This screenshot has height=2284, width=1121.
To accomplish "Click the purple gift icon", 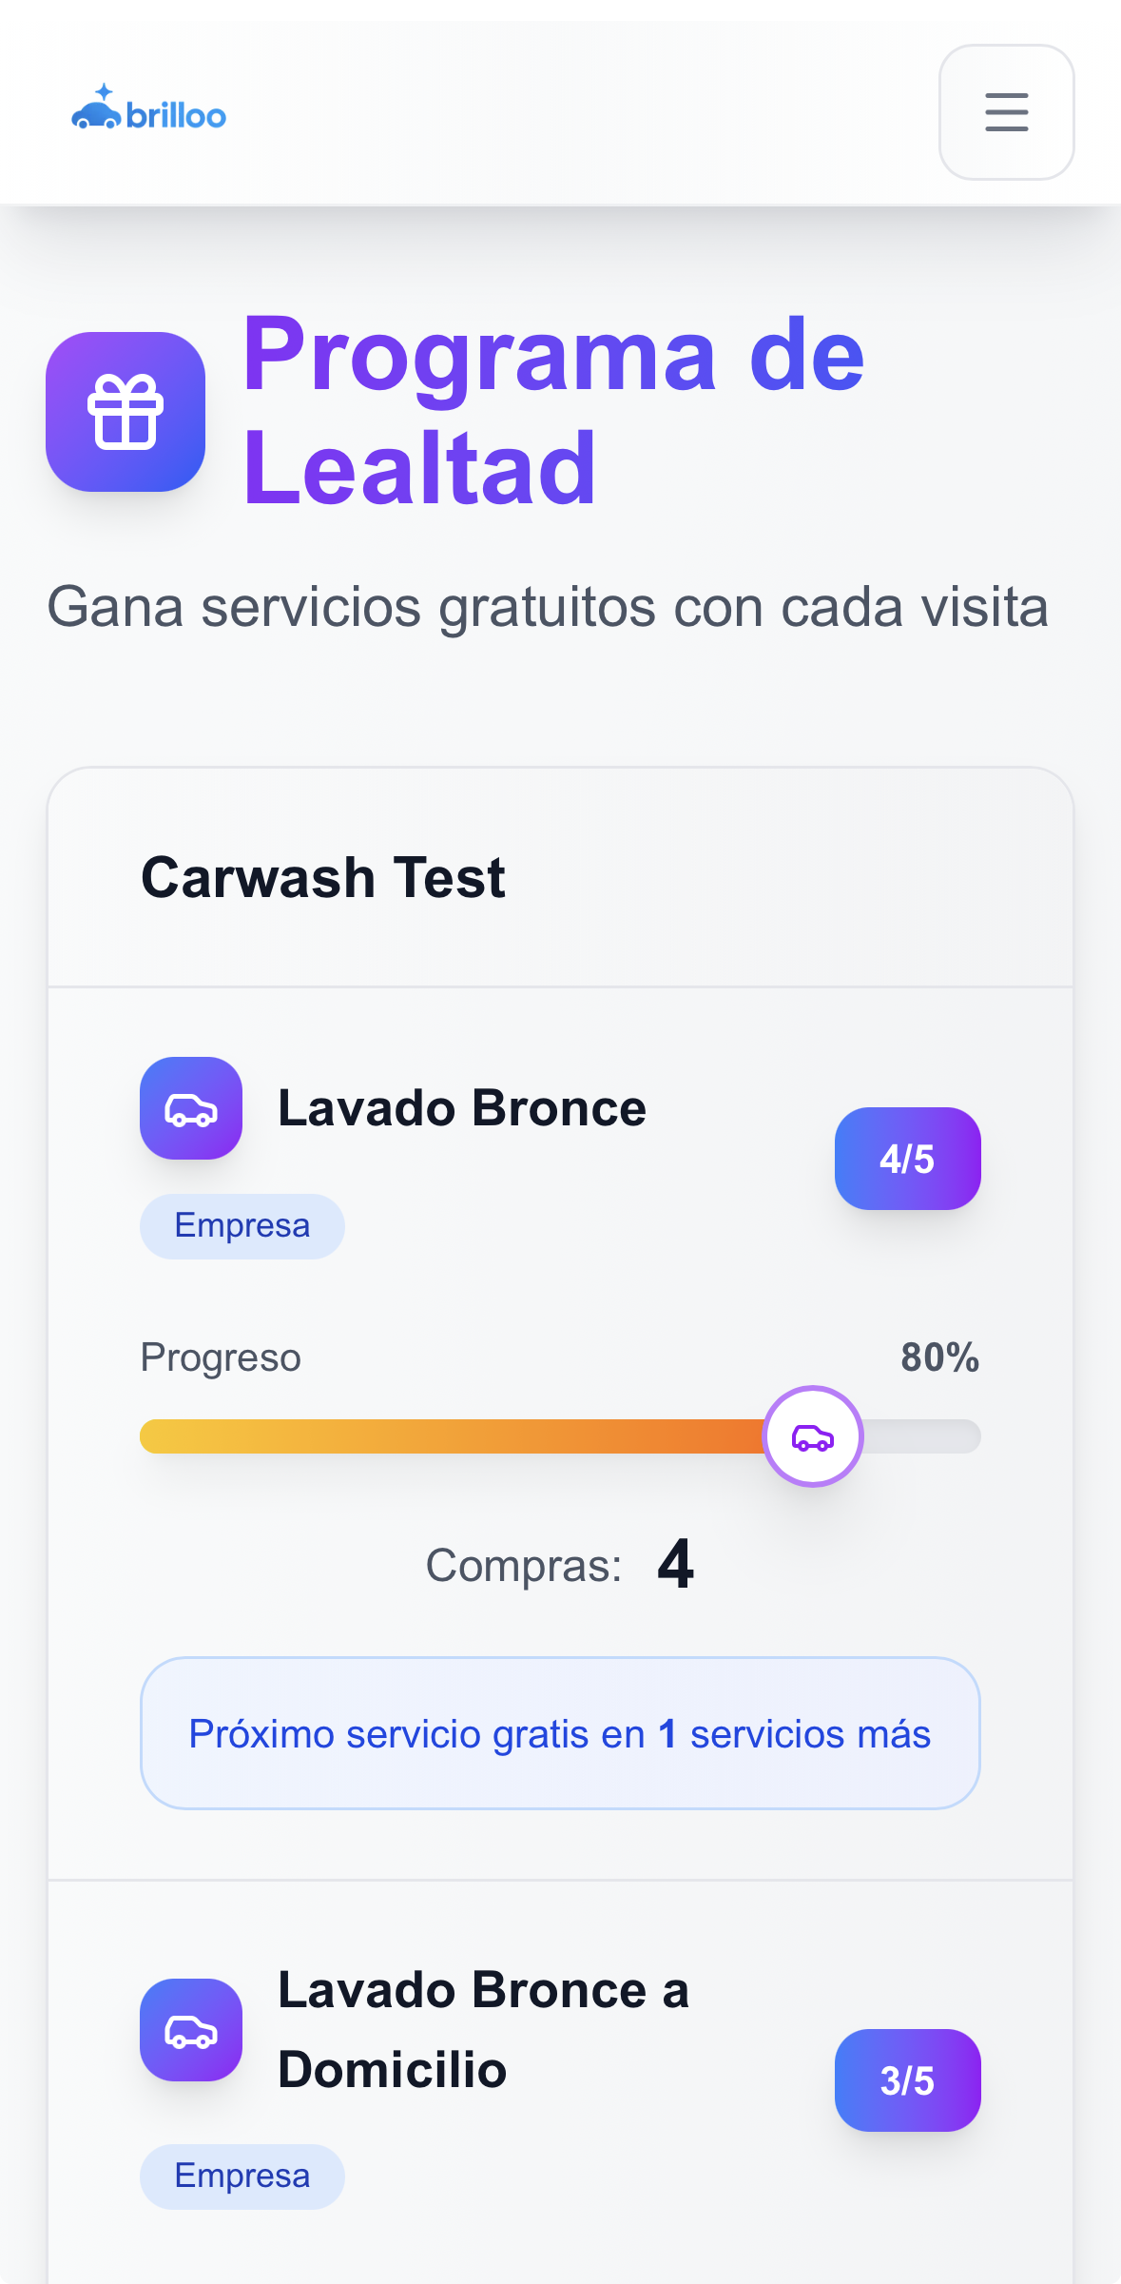I will pos(126,412).
